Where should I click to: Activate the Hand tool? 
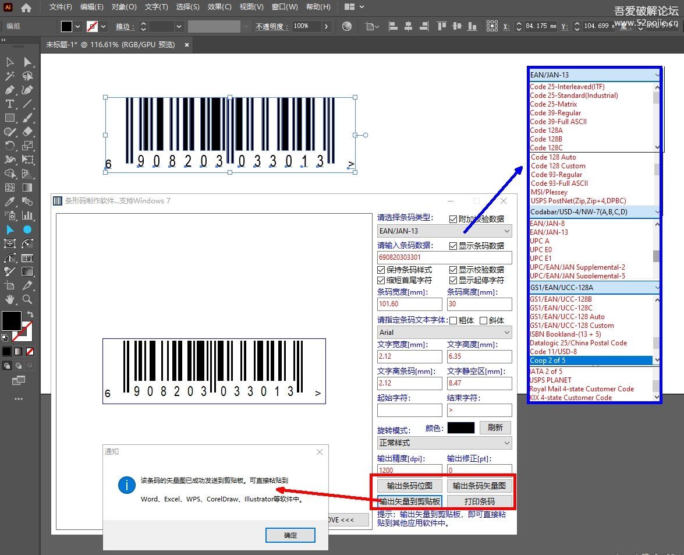pyautogui.click(x=10, y=299)
